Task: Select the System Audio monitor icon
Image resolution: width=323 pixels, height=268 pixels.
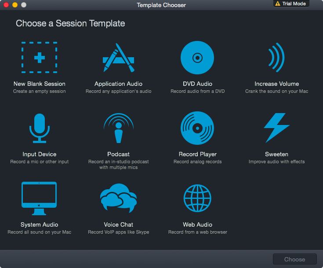Action: click(x=39, y=198)
